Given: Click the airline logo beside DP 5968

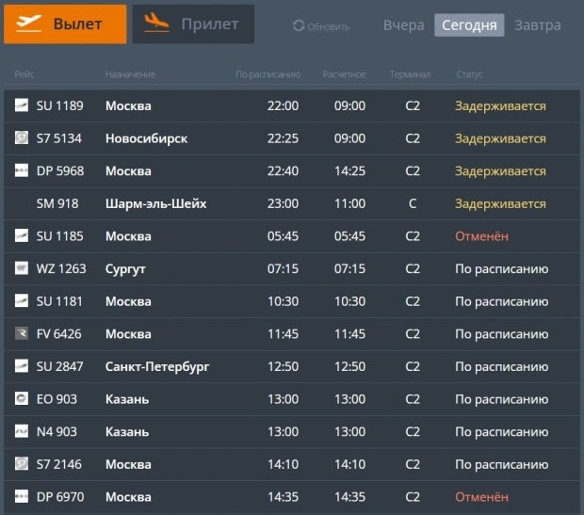Looking at the screenshot, I should point(22,170).
